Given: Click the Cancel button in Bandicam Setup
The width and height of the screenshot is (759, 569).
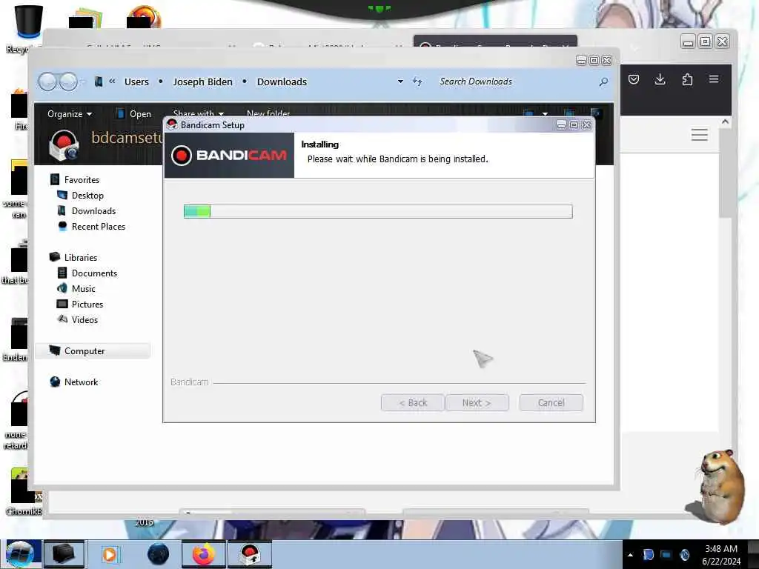Looking at the screenshot, I should click(551, 402).
